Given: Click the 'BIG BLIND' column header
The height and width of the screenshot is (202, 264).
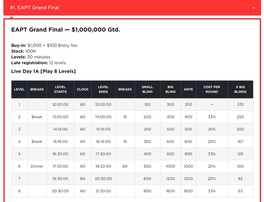Looking at the screenshot, I should [x=170, y=89].
